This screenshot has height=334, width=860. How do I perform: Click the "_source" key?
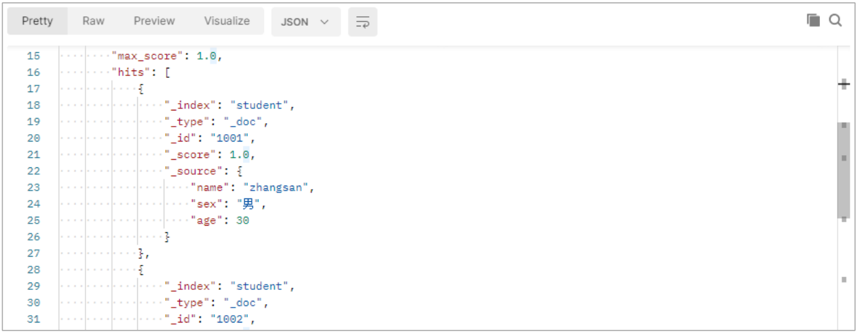(x=191, y=171)
